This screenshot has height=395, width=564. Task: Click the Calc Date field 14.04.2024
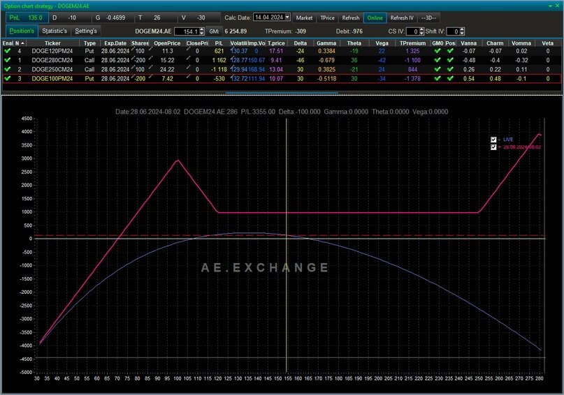point(268,17)
